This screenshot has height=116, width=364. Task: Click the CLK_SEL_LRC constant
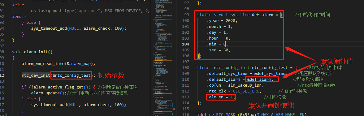[x=246, y=91]
